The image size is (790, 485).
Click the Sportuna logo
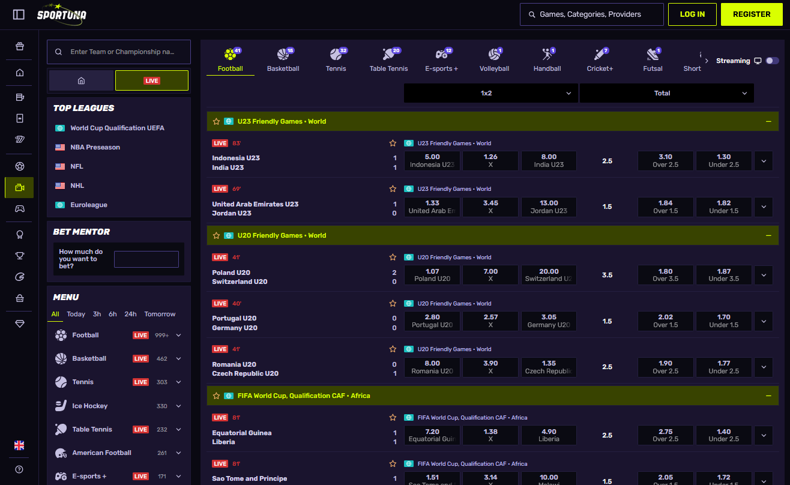pyautogui.click(x=61, y=13)
